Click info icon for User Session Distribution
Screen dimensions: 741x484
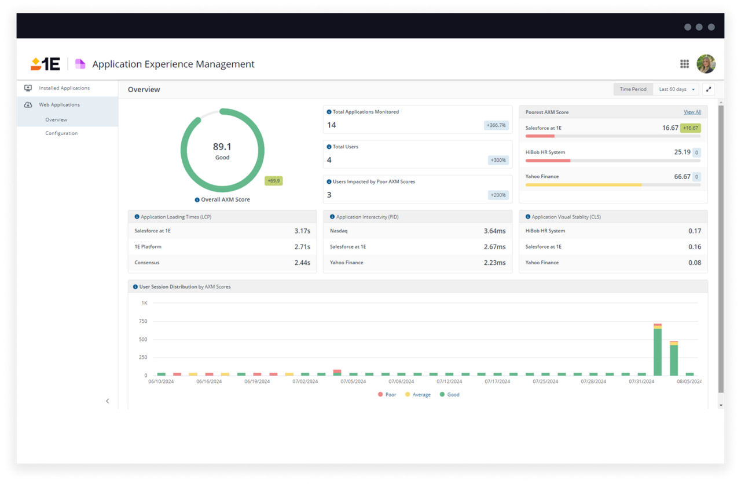coord(135,287)
